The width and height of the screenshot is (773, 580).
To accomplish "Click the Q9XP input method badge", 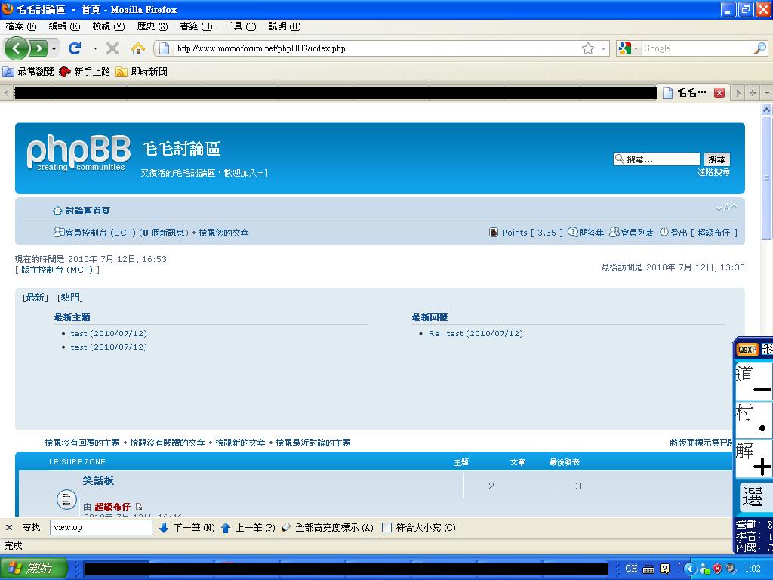I will click(747, 350).
